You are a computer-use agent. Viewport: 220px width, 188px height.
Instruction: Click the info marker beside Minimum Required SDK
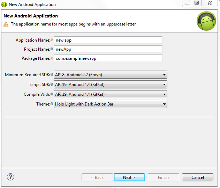pyautogui.click(x=52, y=74)
